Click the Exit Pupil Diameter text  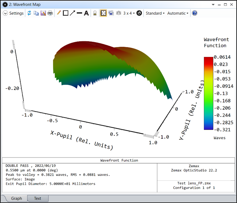click(x=51, y=184)
